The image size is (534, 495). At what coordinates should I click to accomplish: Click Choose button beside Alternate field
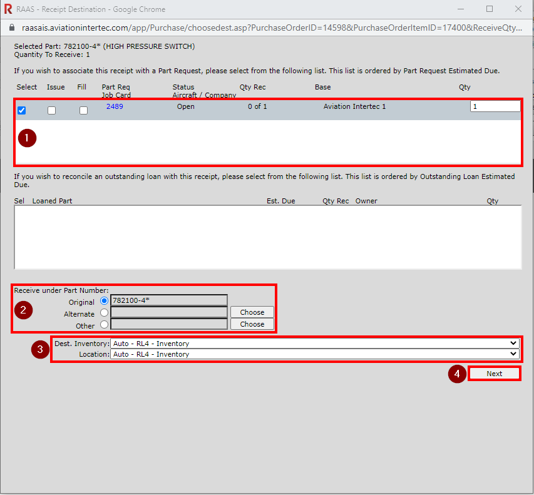252,312
